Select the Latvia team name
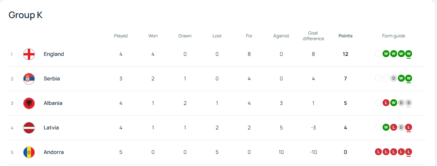437x166 pixels. click(x=51, y=128)
